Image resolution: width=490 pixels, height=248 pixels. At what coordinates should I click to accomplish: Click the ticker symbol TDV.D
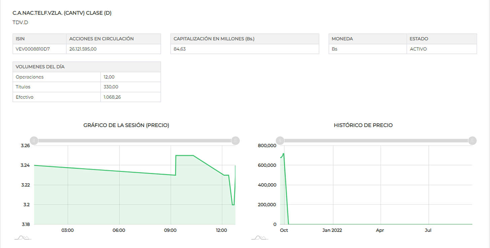[20, 23]
